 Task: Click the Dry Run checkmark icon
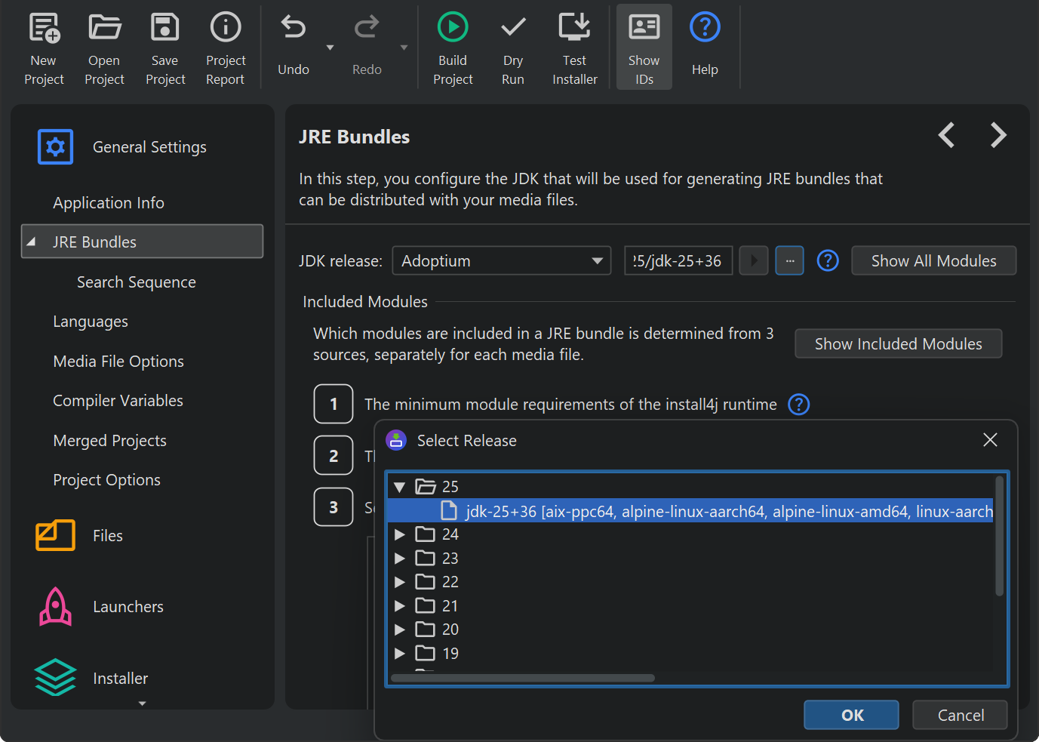click(x=513, y=29)
